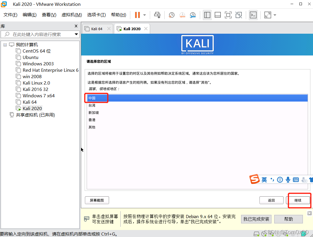Select the Ubuntu virtual machine
Image resolution: width=313 pixels, height=237 pixels.
[x=30, y=58]
